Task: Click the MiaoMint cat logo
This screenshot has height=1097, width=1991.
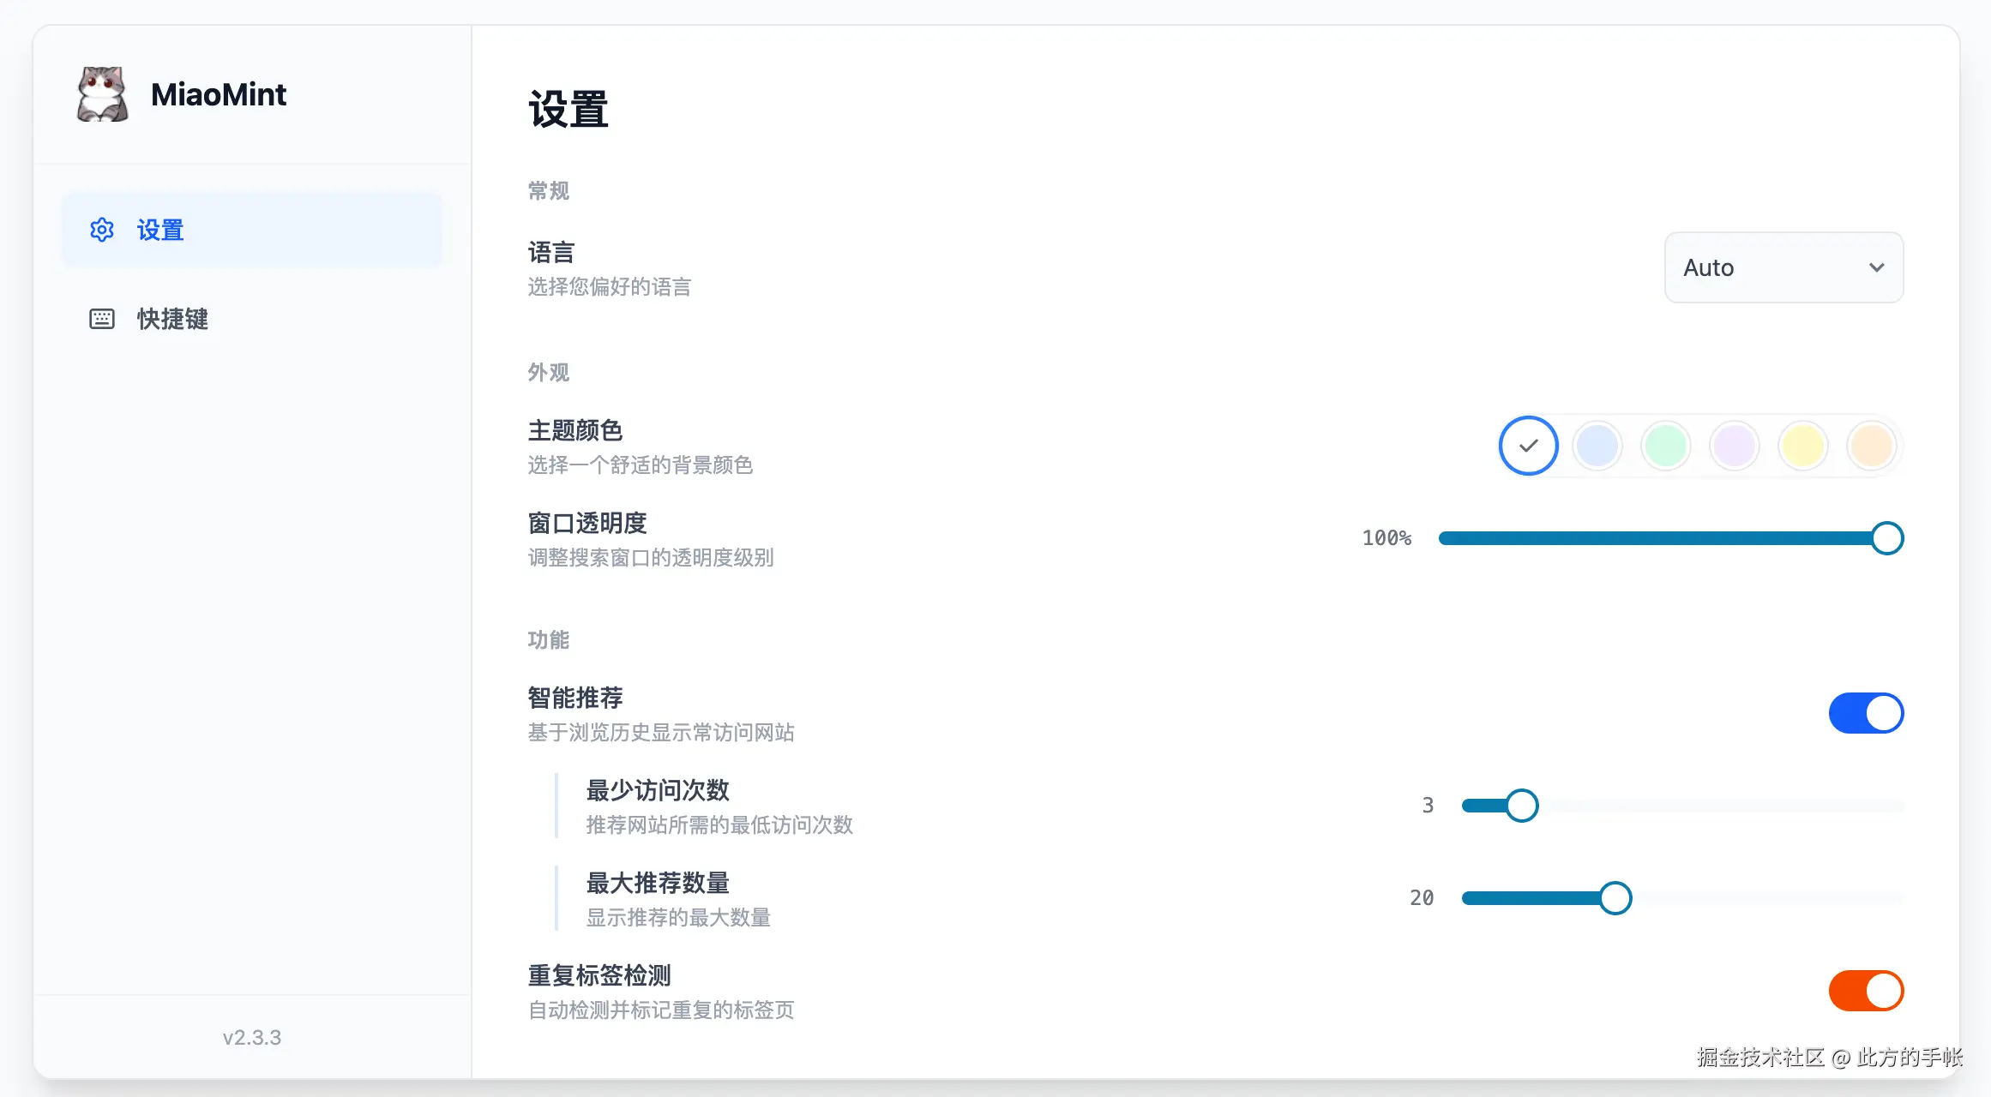Action: 102,94
